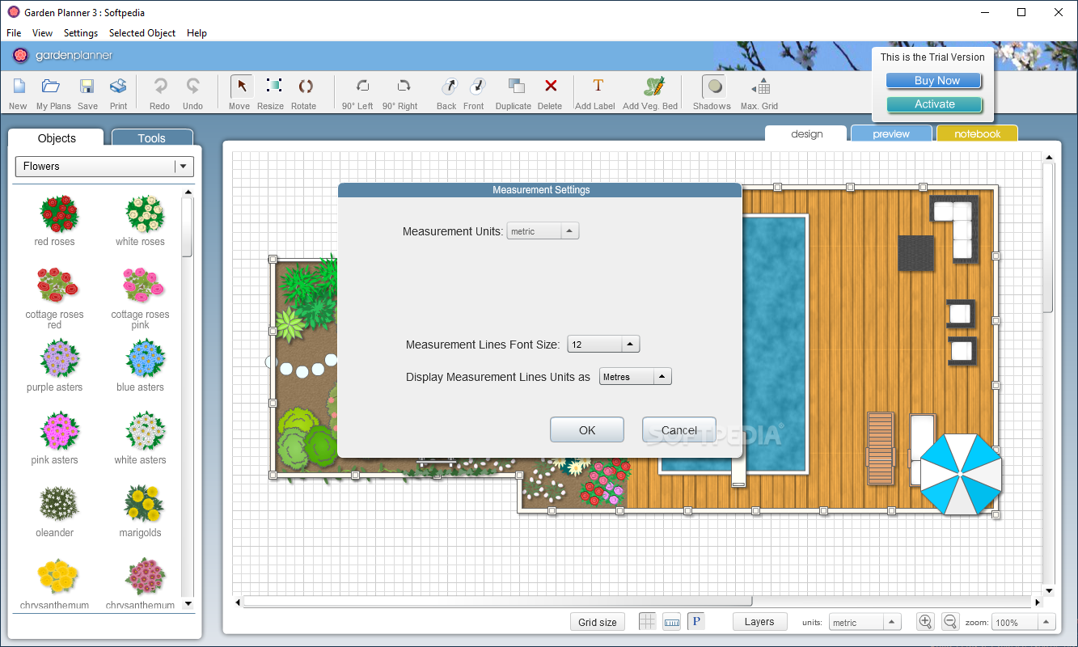Click the Duplicate icon
The height and width of the screenshot is (647, 1078).
point(516,86)
